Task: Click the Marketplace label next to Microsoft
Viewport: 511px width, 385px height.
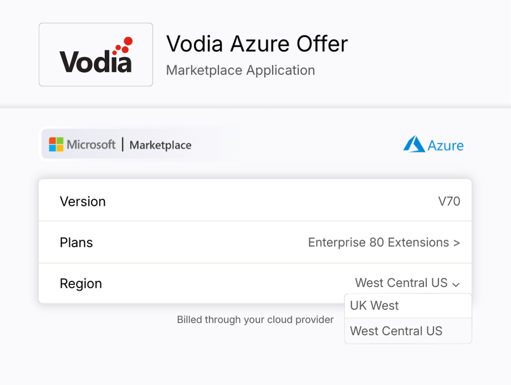Action: click(160, 145)
